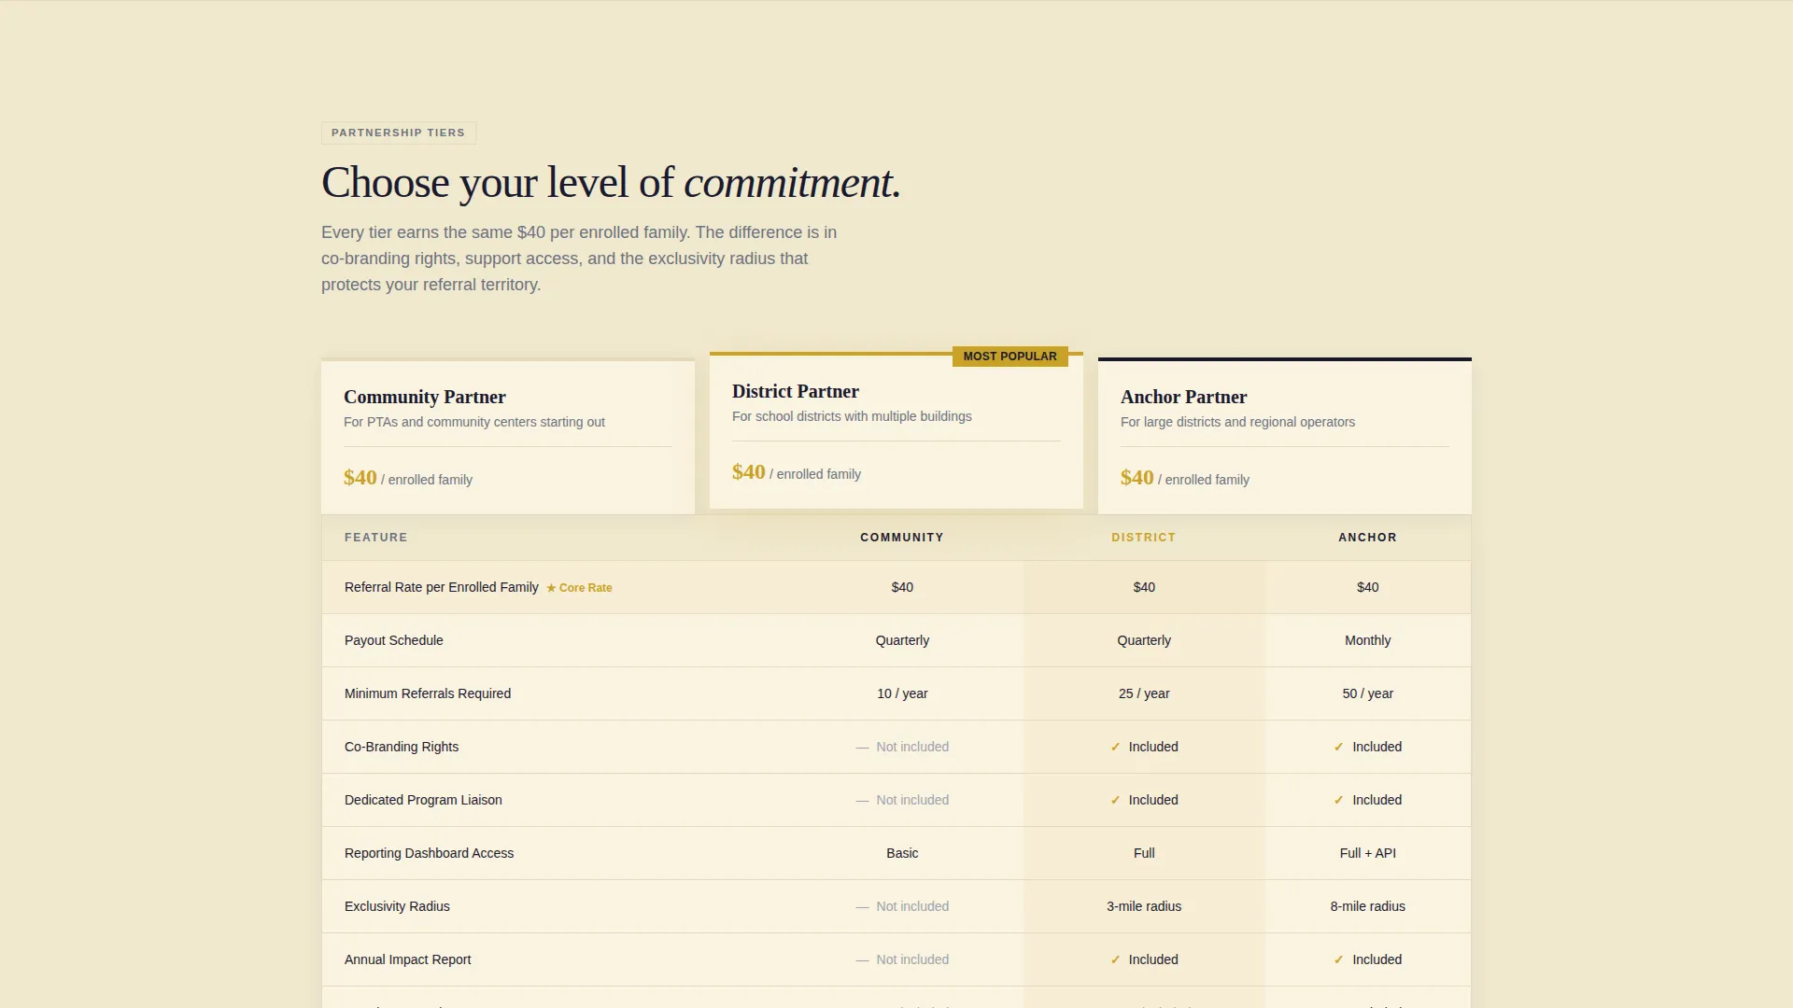
Task: Click the District Partner '$40 / enrolled family' price
Action: [x=797, y=472]
